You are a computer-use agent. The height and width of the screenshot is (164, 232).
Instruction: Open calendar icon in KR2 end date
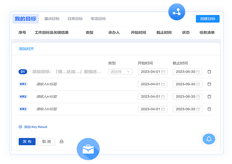point(198,97)
